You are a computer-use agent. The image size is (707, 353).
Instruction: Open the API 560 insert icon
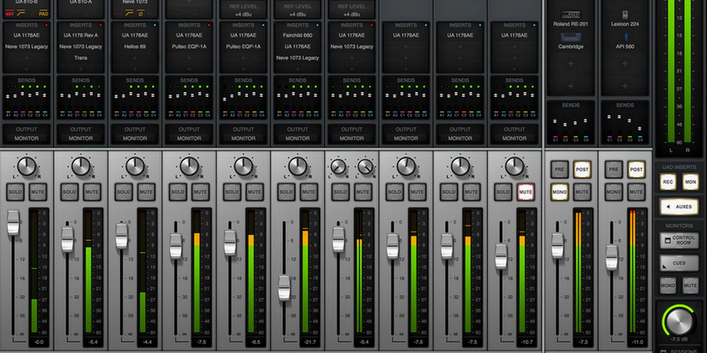pos(625,37)
